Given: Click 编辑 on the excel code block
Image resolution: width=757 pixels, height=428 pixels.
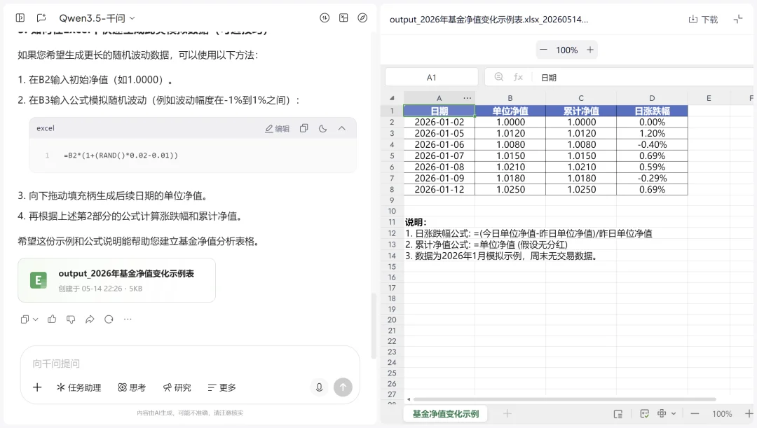Looking at the screenshot, I should 277,128.
